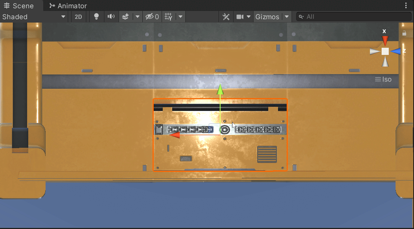Open Gizmos dropdown arrow
Screen dimensions: 414x229
click(x=286, y=17)
